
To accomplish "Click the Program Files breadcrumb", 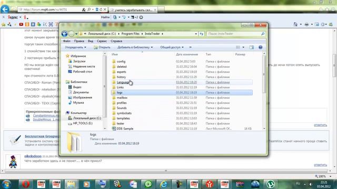I will click(130, 34).
